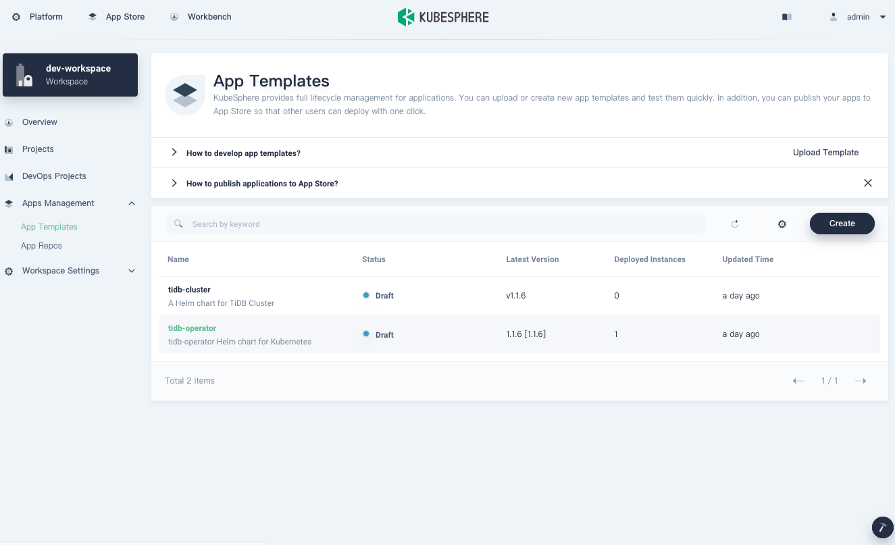Click the refresh icon next to search
895x545 pixels.
(x=735, y=224)
